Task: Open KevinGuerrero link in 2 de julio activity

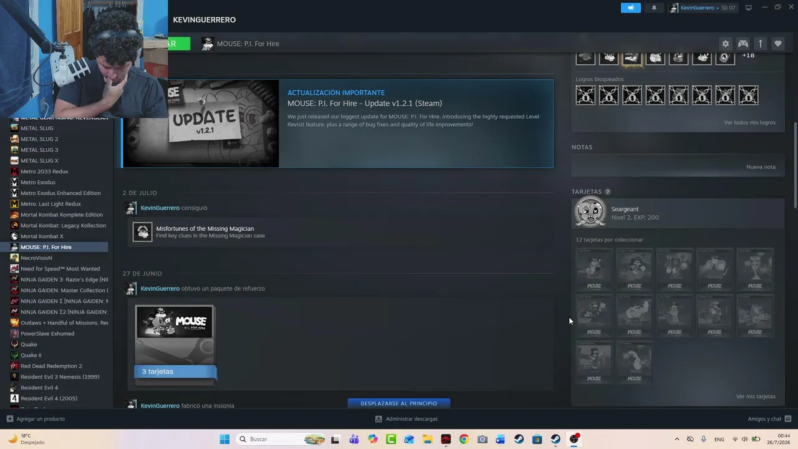Action: (x=160, y=208)
